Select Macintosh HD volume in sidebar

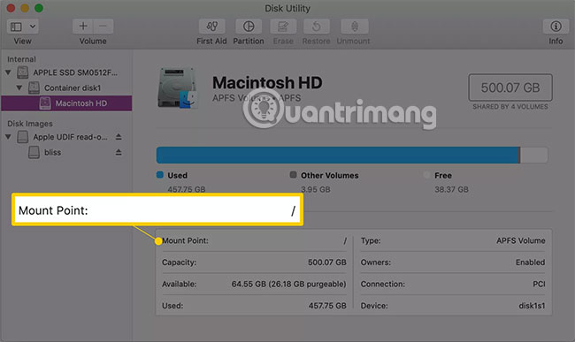point(66,103)
